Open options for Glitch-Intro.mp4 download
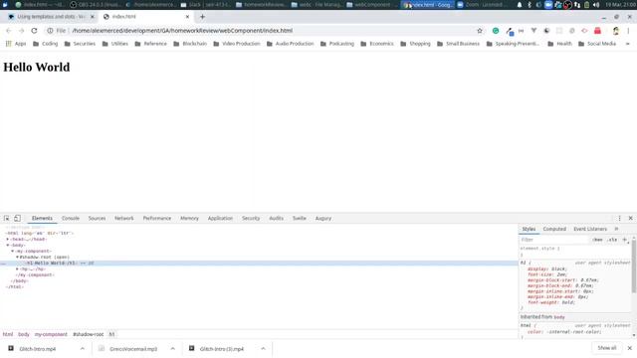Image resolution: width=637 pixels, height=358 pixels. [82, 349]
